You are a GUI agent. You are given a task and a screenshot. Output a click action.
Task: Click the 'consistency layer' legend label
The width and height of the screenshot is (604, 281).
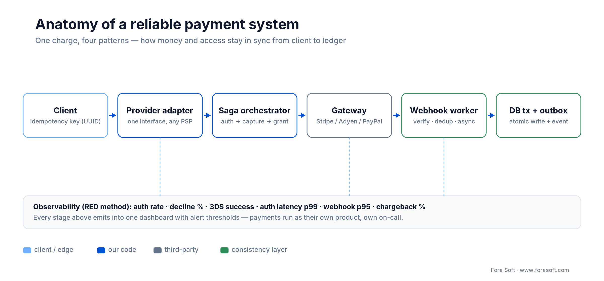coord(259,250)
